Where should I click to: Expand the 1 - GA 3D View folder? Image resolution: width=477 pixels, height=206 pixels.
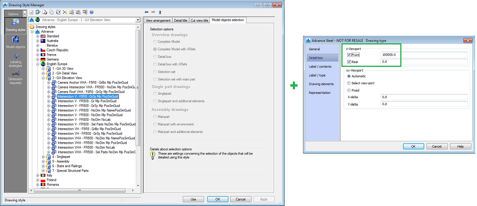coord(43,69)
